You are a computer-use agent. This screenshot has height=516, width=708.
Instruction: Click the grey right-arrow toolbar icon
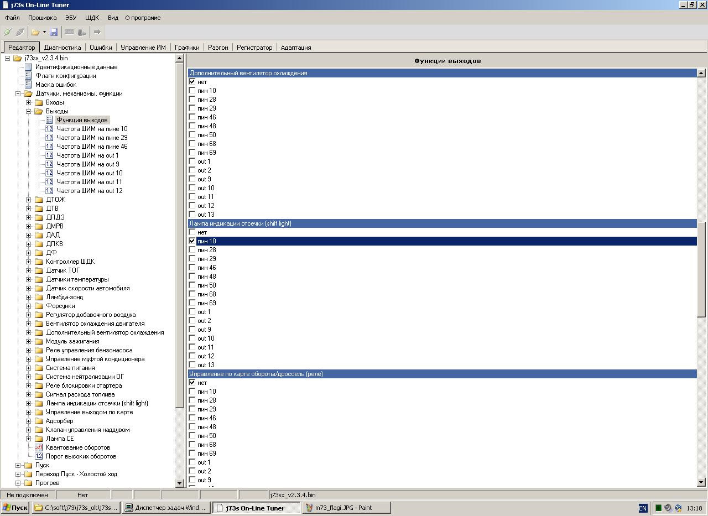point(97,32)
